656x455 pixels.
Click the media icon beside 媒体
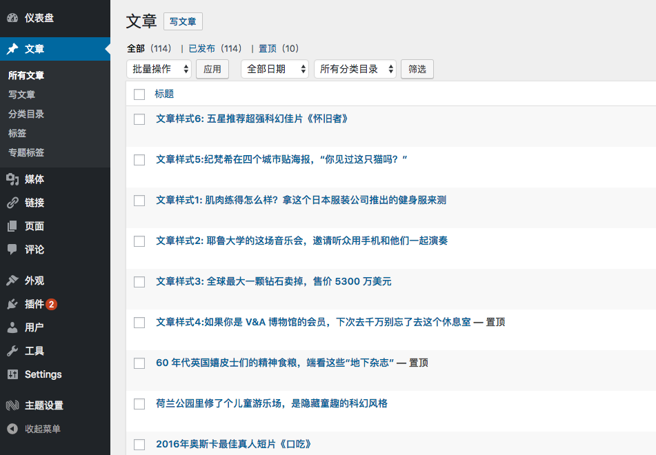12,179
